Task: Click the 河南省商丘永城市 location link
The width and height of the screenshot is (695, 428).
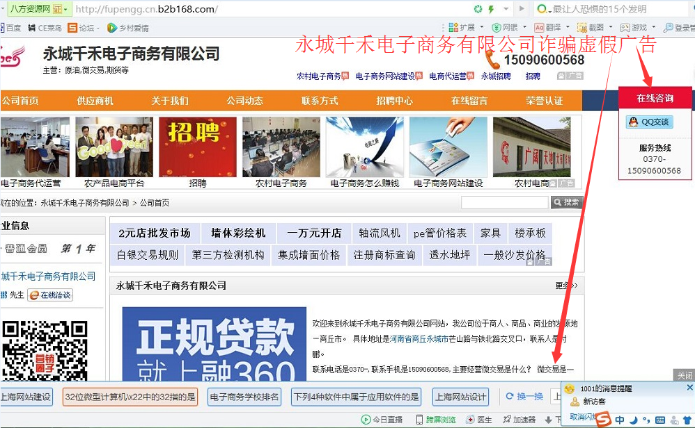Action: point(419,338)
